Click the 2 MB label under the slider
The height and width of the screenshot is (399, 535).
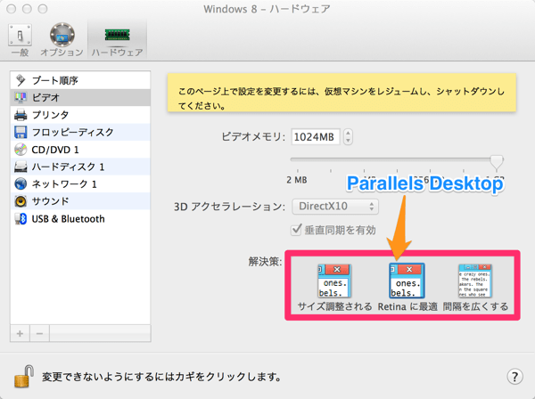click(297, 180)
